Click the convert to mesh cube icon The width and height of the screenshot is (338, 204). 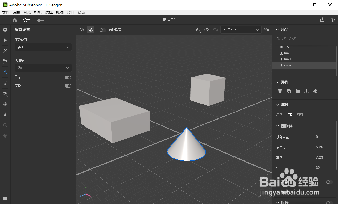(x=315, y=91)
